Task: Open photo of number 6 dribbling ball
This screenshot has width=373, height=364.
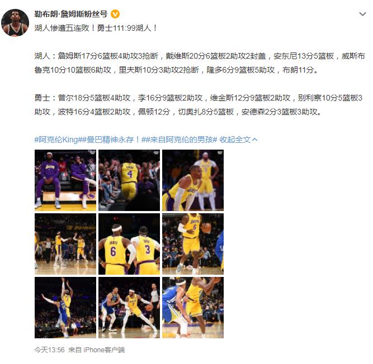Action: click(193, 244)
